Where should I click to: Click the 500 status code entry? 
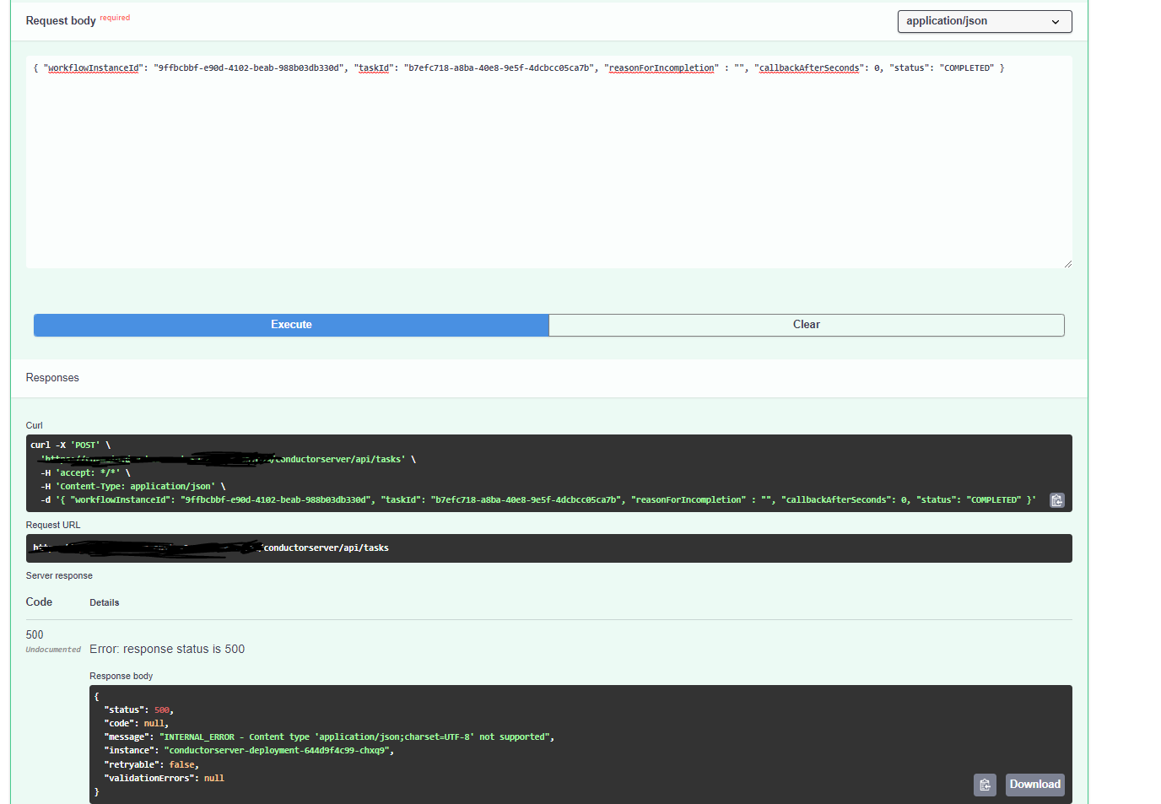pyautogui.click(x=35, y=634)
